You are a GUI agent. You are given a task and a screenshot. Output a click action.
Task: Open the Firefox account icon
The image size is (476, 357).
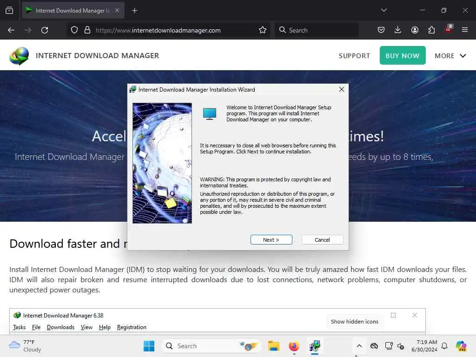click(415, 30)
